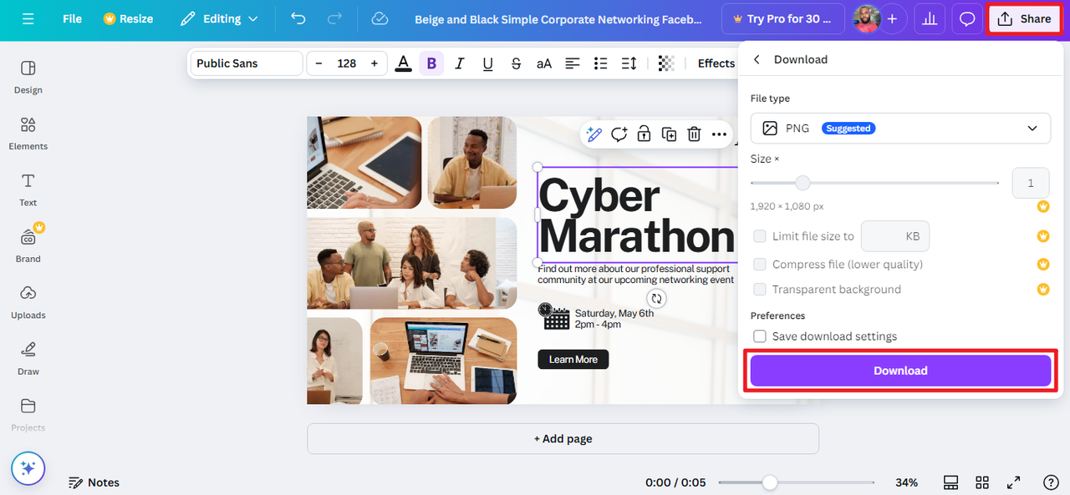Go back from Download panel

[x=757, y=59]
